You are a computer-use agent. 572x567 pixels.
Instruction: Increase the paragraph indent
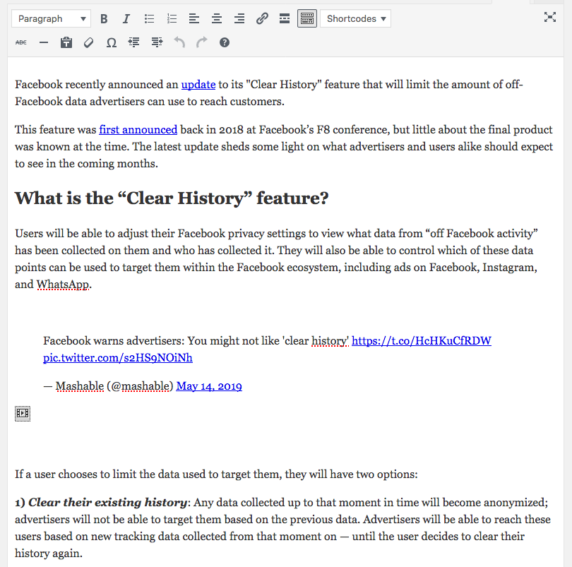(157, 42)
